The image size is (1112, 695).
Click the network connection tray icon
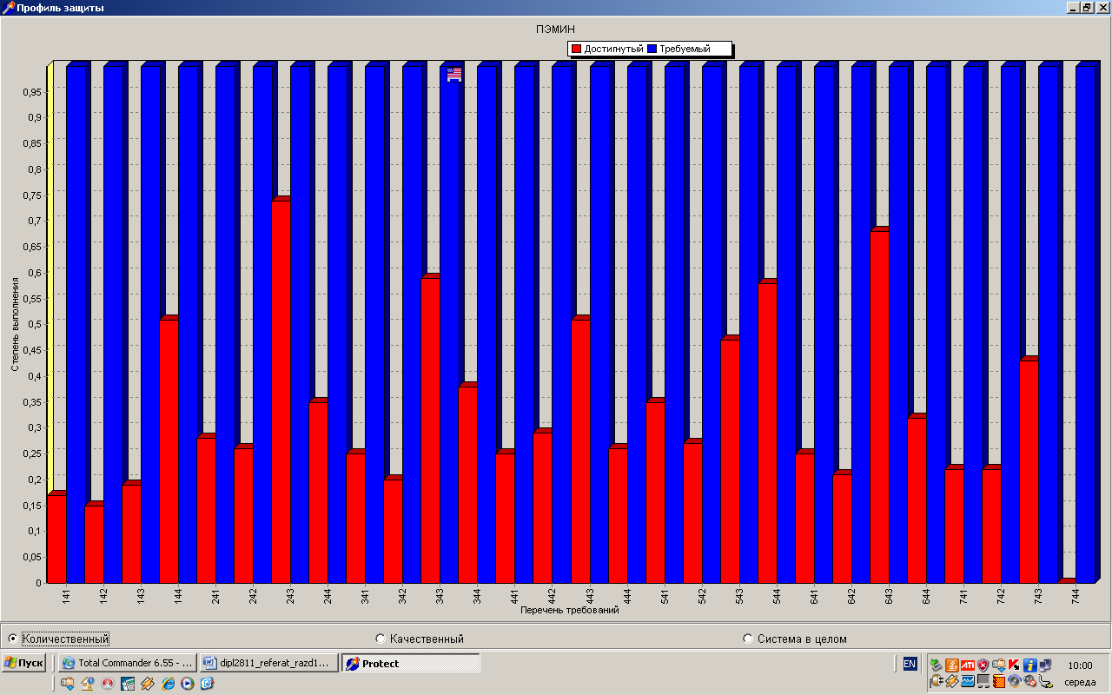click(1045, 665)
